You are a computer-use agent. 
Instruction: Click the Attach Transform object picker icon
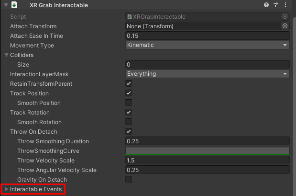(285, 26)
